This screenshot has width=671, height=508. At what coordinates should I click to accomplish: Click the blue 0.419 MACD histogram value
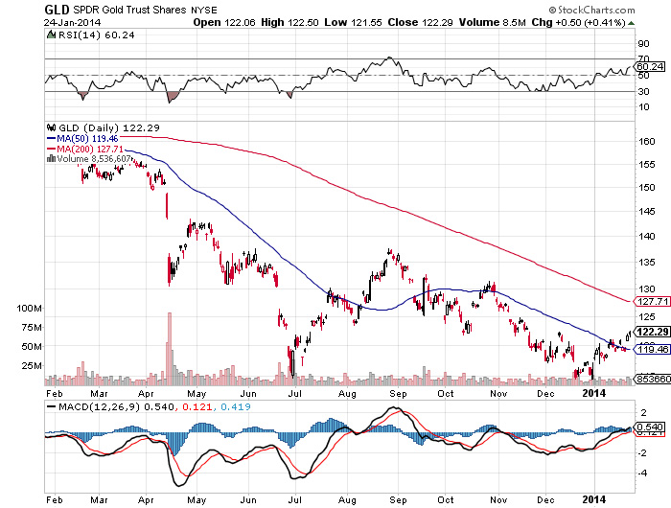click(x=236, y=406)
